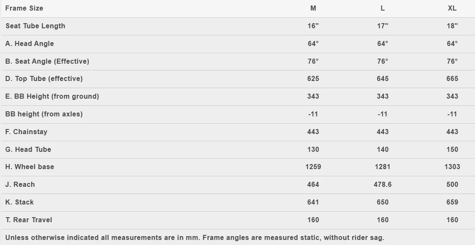Viewport: 475px width, 245px height.
Task: Click BB height (from axles) label
Action: pos(44,114)
